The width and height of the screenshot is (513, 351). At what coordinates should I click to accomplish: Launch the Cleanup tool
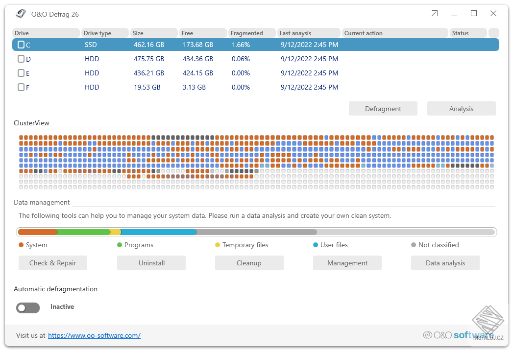tap(249, 263)
